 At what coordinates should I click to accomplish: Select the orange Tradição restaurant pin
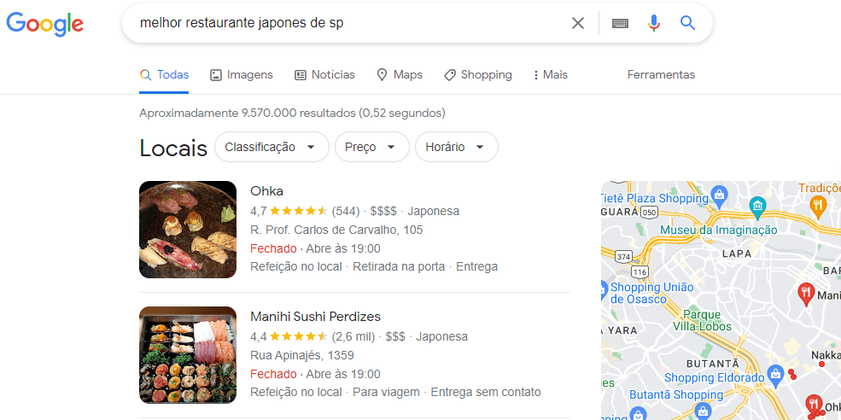point(818,207)
